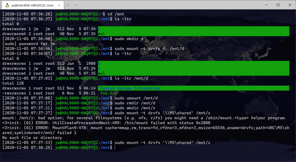
Task: Click the 'No such file or directory' message
Action: pyautogui.click(x=32, y=138)
